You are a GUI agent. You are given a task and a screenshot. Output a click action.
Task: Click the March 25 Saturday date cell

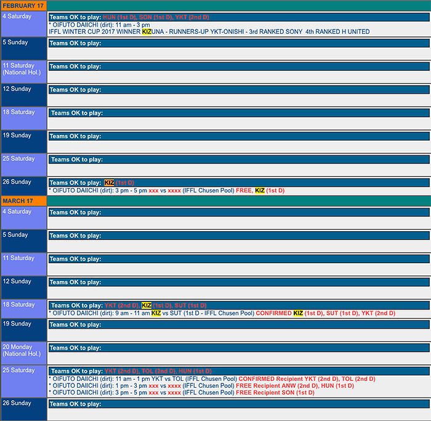pyautogui.click(x=23, y=381)
